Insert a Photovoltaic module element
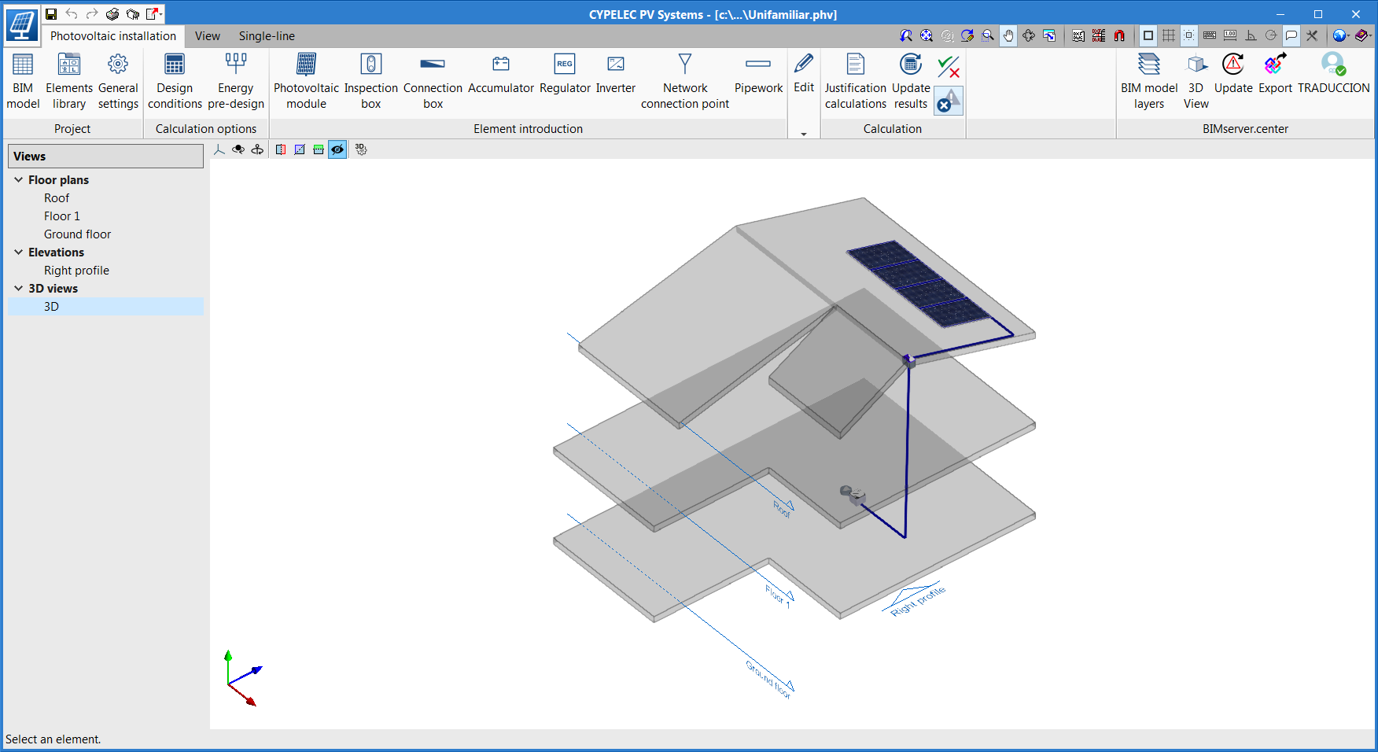Image resolution: width=1378 pixels, height=752 pixels. 306,80
